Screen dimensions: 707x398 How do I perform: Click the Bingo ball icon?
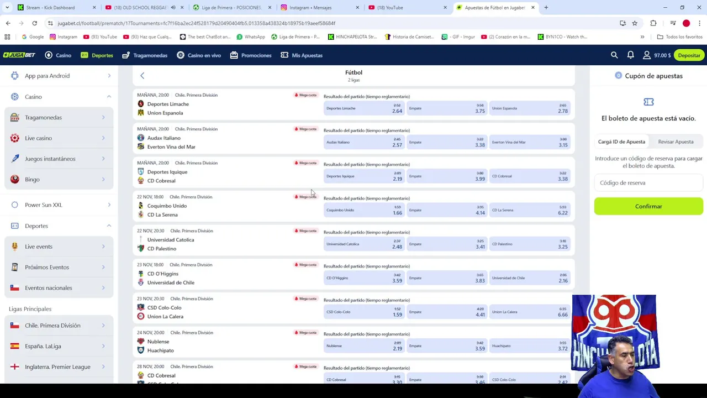[x=14, y=179]
